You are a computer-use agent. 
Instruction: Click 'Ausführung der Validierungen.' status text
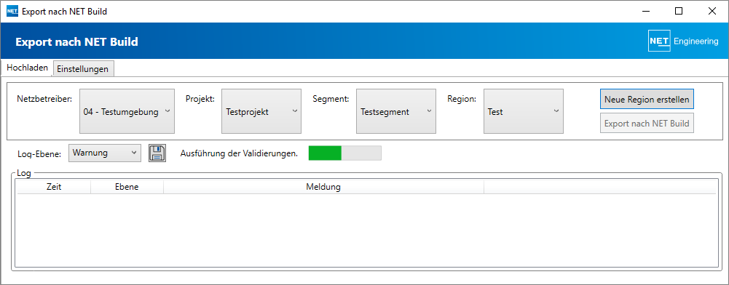[x=239, y=153]
